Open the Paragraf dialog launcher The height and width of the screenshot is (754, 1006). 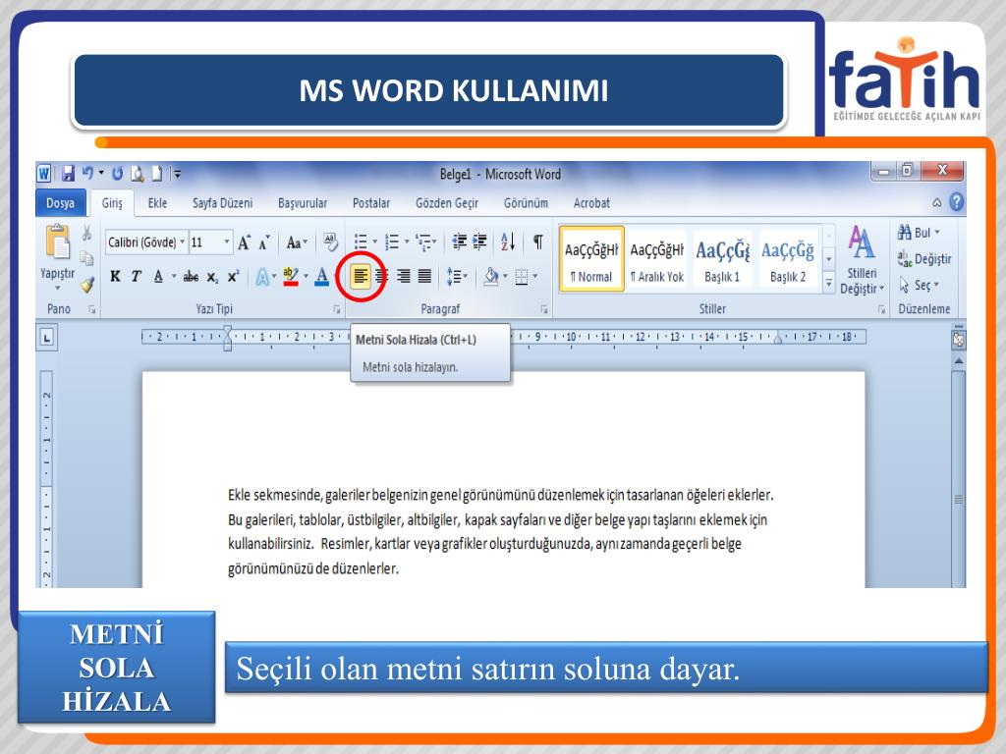544,309
